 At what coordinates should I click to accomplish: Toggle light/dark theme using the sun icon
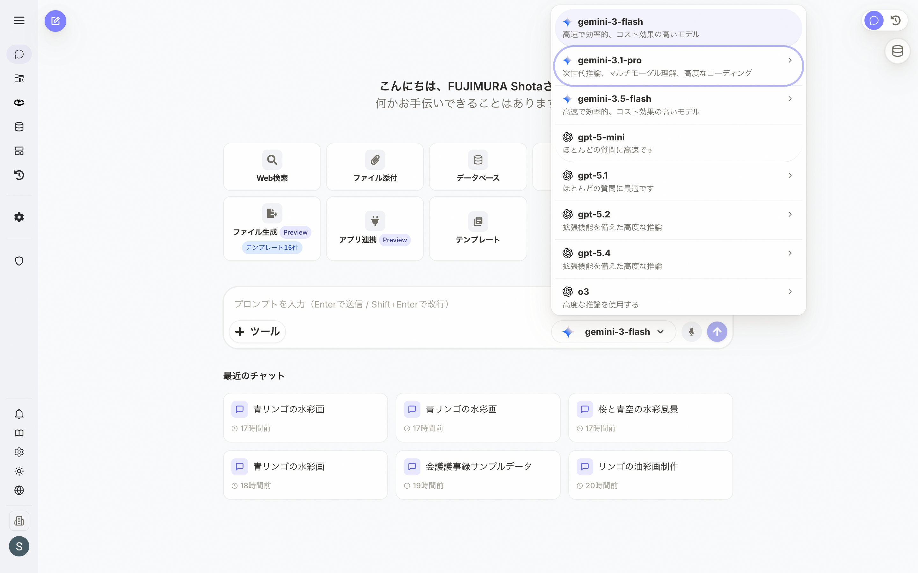19,471
